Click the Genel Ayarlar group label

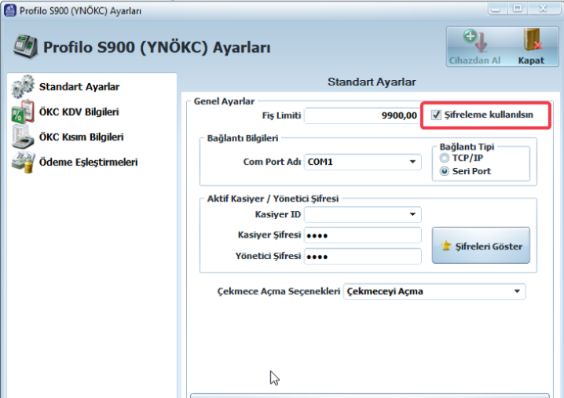(x=224, y=101)
